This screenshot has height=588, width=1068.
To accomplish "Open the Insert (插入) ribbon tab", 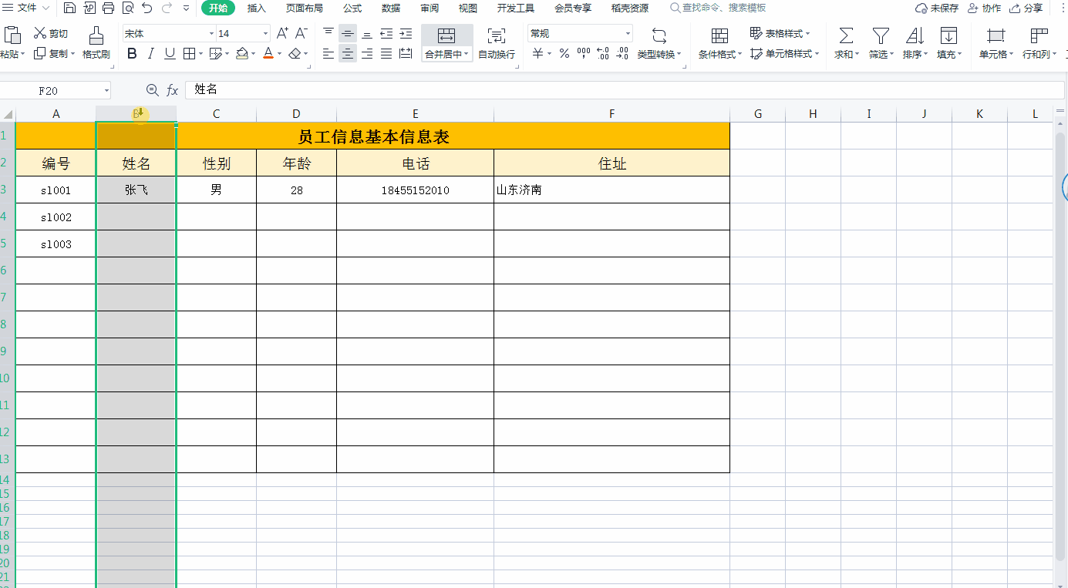I will pyautogui.click(x=257, y=8).
